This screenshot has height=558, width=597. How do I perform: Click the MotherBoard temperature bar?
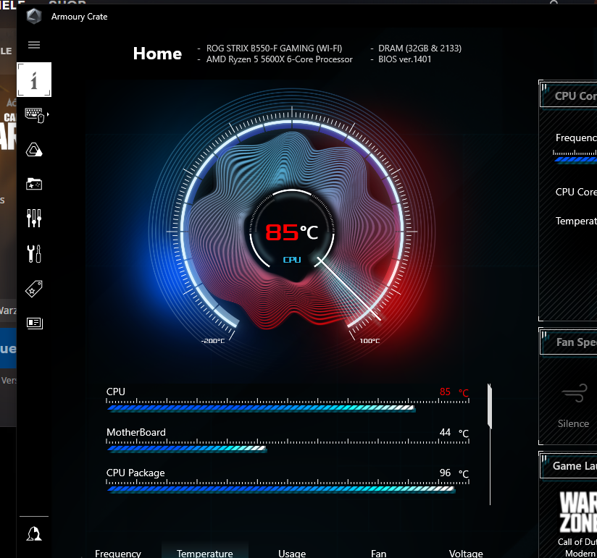tap(187, 449)
